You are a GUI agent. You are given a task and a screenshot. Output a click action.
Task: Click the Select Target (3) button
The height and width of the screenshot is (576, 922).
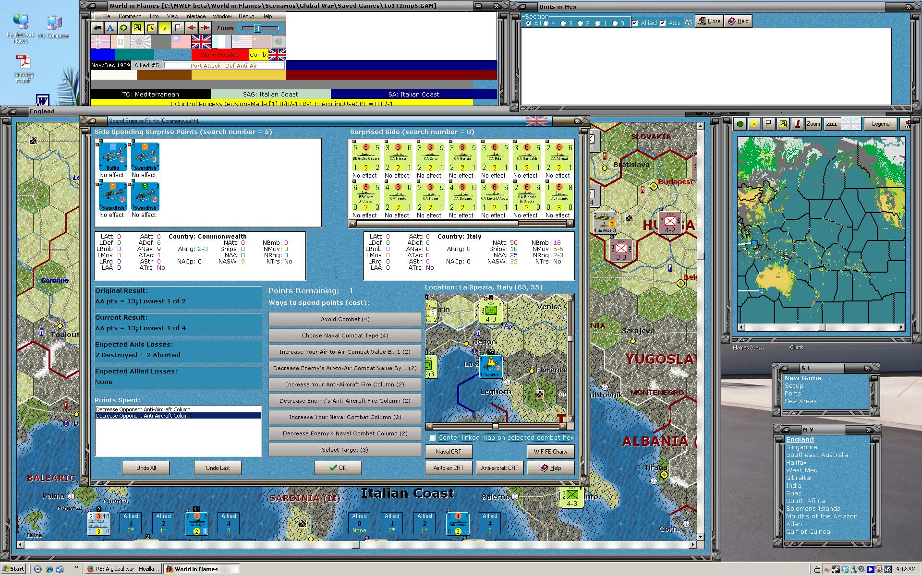[x=345, y=450]
